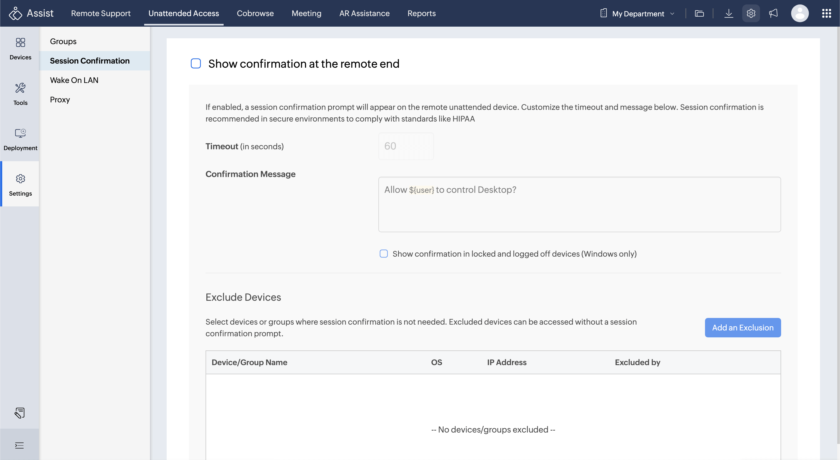Check confirmation for locked and logged off devices
Screen dimensions: 840x460
(384, 254)
